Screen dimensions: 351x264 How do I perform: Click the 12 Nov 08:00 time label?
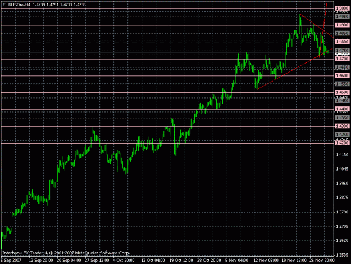coord(266,261)
